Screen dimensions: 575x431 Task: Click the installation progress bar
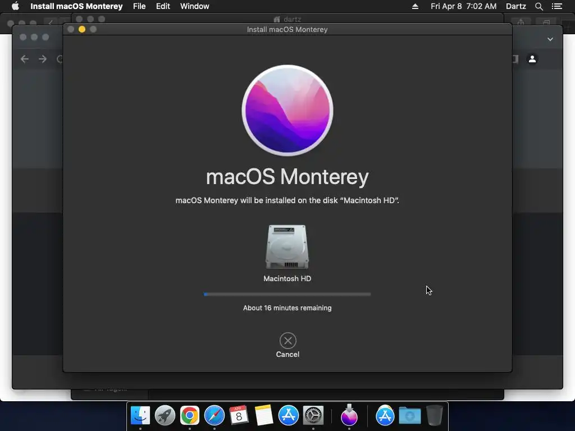point(287,294)
